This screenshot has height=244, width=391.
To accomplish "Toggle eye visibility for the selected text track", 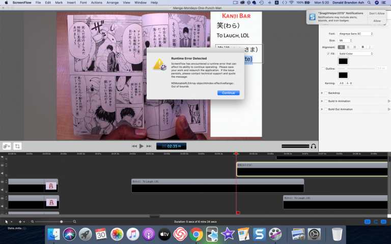I will (2, 165).
